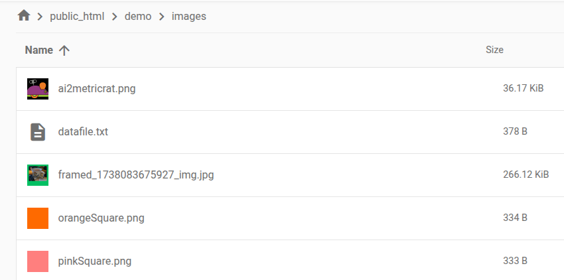Select the orangeSquare.png file name
Image resolution: width=564 pixels, height=280 pixels.
pos(102,218)
